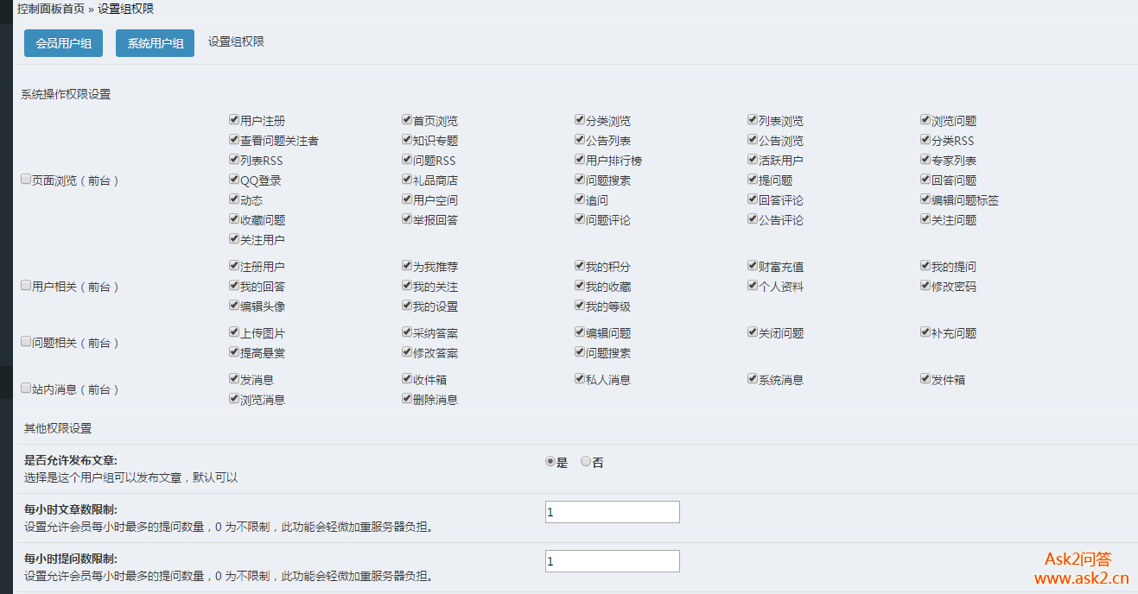Go to 控制面板首页 breadcrumb link
This screenshot has height=594, width=1138.
point(51,9)
